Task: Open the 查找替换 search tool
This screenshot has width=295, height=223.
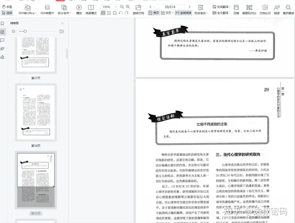Action: pyautogui.click(x=288, y=9)
